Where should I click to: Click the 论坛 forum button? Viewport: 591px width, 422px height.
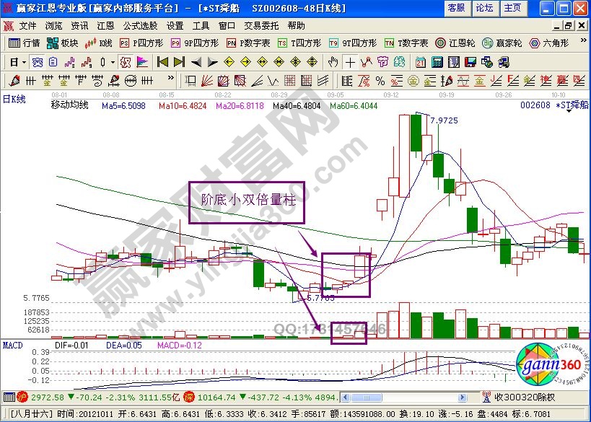click(x=484, y=8)
